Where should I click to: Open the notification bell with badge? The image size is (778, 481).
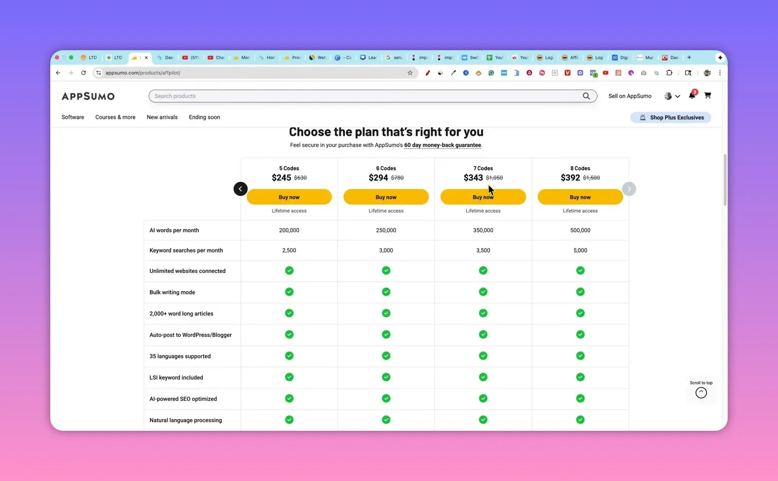[x=692, y=96]
